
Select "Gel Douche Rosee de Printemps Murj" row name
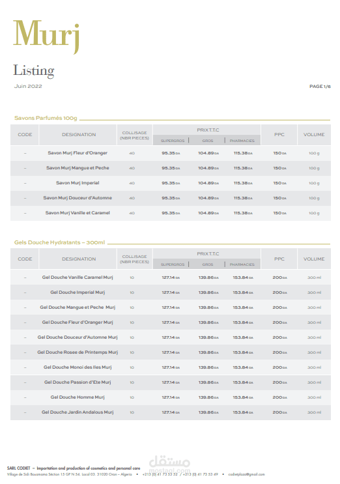[78, 352]
